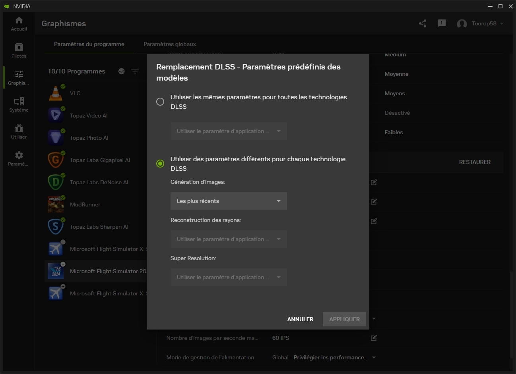Click the vertical scrollbar on right side
516x374 pixels.
click(x=512, y=314)
